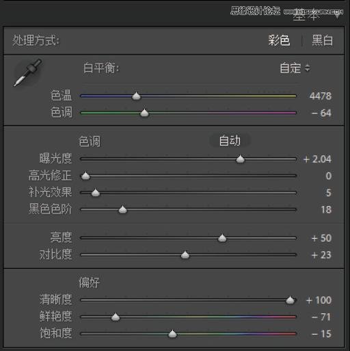Switch processing mode to 黑白
Viewport: 350px width, 351px height.
point(323,40)
